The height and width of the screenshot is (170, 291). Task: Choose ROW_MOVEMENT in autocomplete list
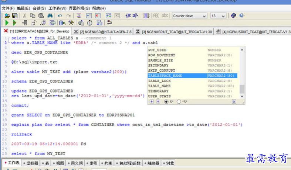[192, 55]
